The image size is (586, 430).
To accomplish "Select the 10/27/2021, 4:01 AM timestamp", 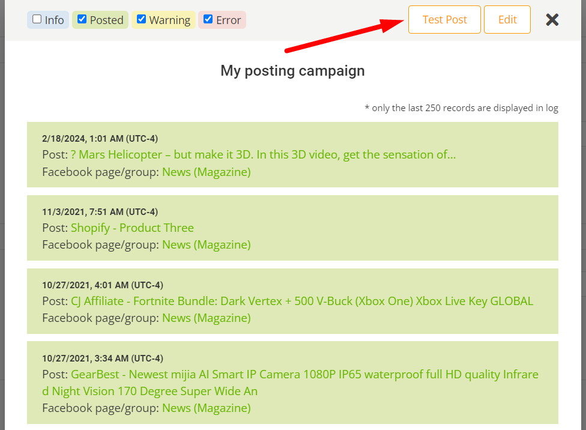I will (102, 285).
